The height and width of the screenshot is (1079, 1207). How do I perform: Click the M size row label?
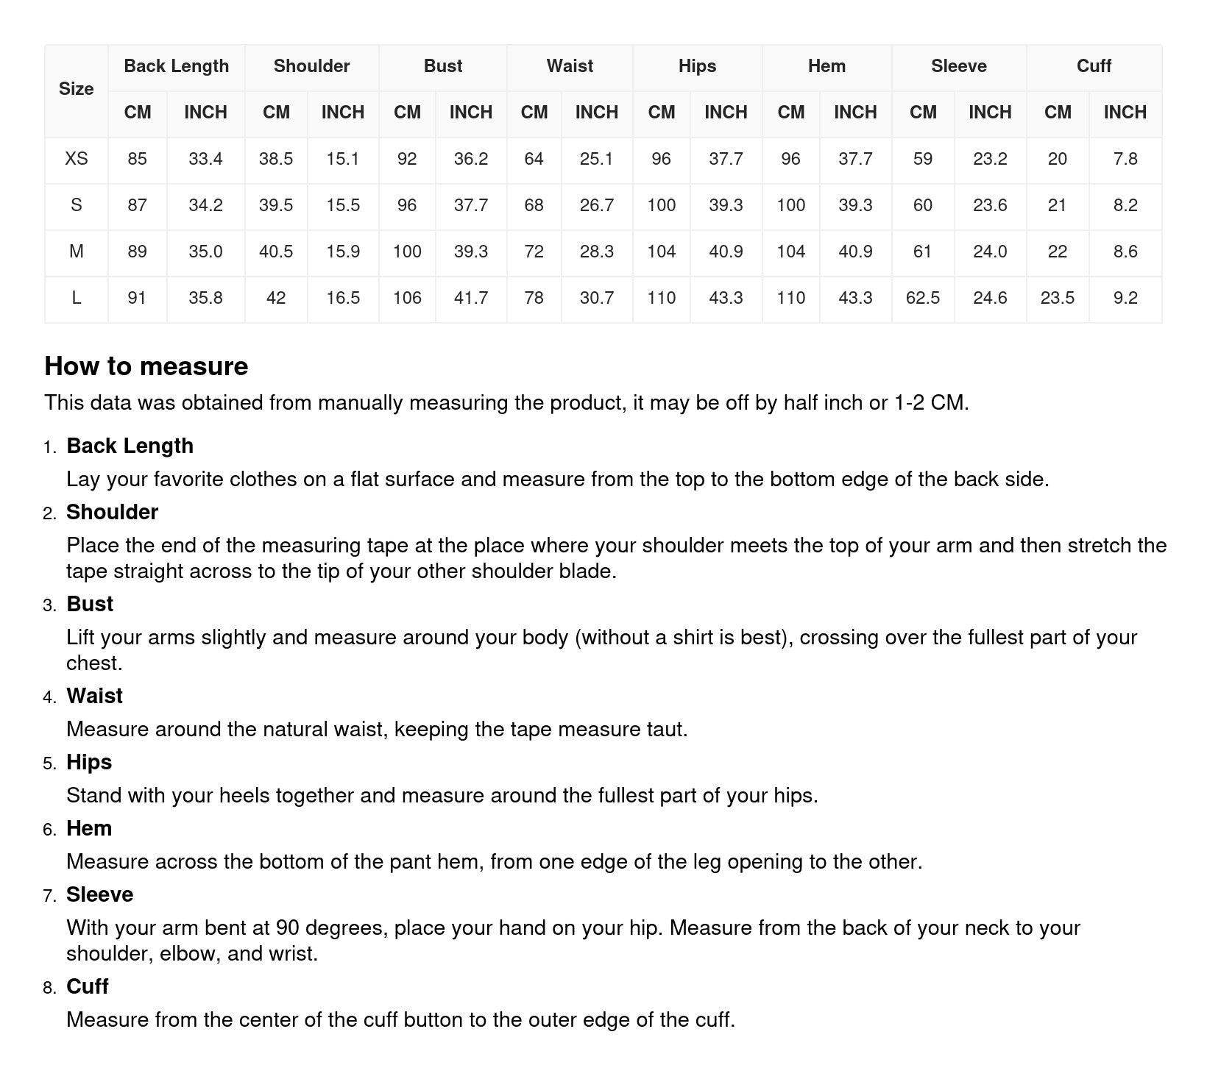tap(77, 252)
